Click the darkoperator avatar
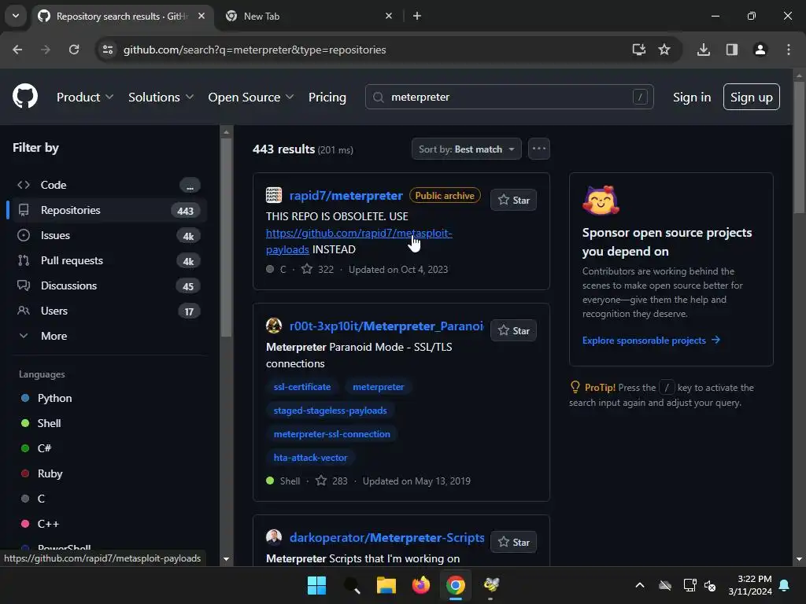 tap(274, 537)
